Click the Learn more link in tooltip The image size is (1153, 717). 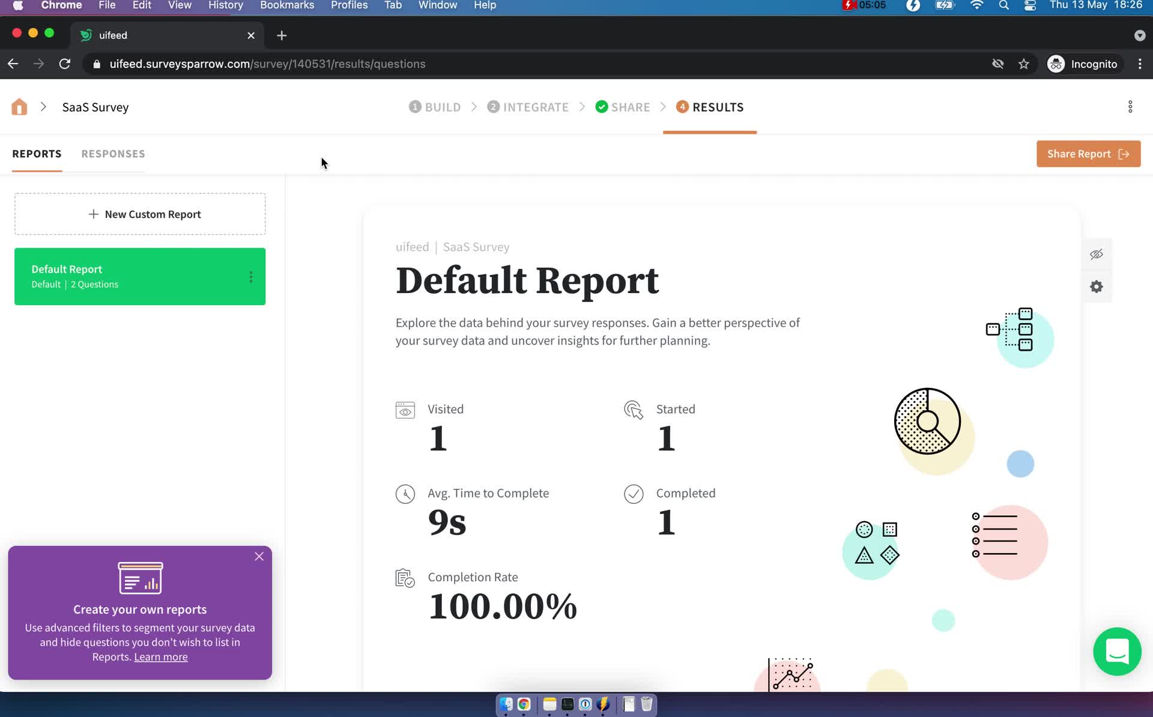point(160,657)
